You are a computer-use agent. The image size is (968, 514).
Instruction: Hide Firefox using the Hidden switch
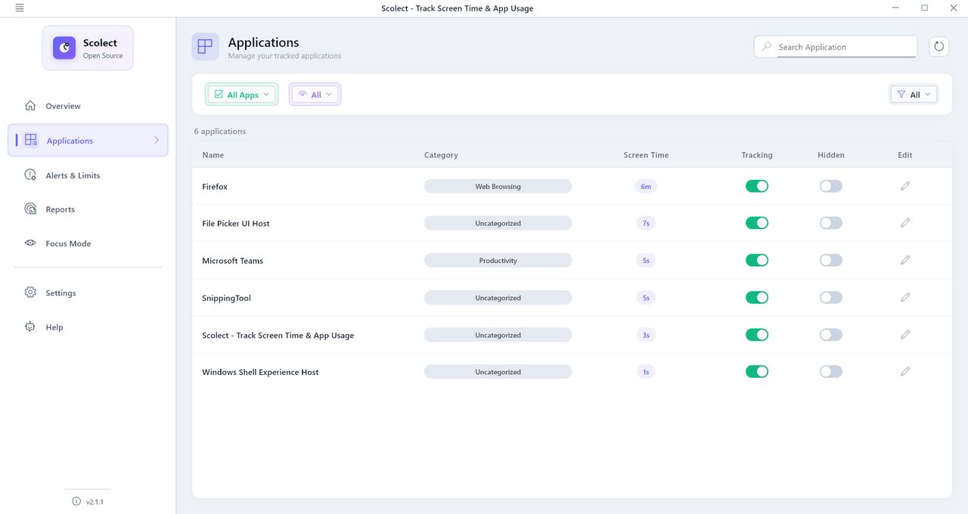click(831, 186)
